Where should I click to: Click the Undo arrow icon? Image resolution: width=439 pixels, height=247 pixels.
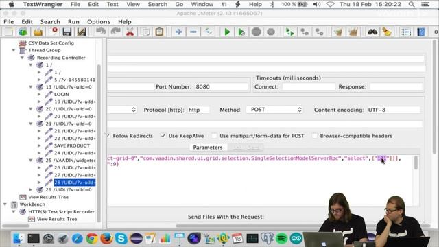pyautogui.click(x=101, y=32)
